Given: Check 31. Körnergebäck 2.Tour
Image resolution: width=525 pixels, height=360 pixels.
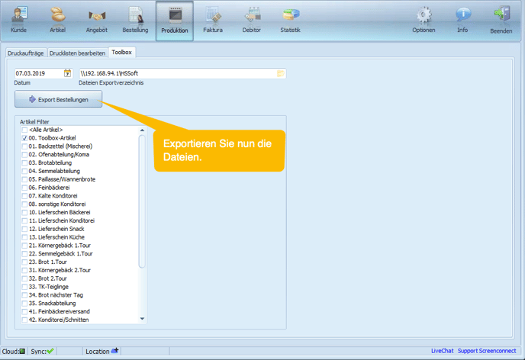Looking at the screenshot, I should pos(24,270).
